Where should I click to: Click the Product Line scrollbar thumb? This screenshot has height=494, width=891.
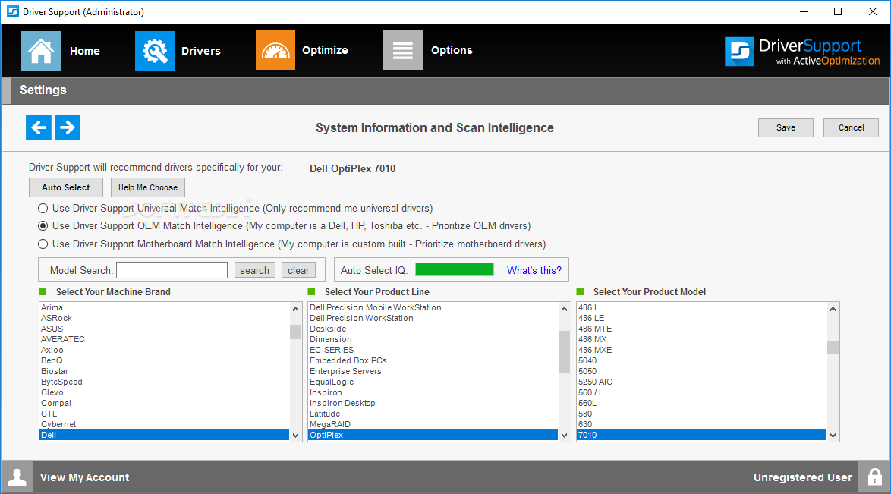pos(564,352)
